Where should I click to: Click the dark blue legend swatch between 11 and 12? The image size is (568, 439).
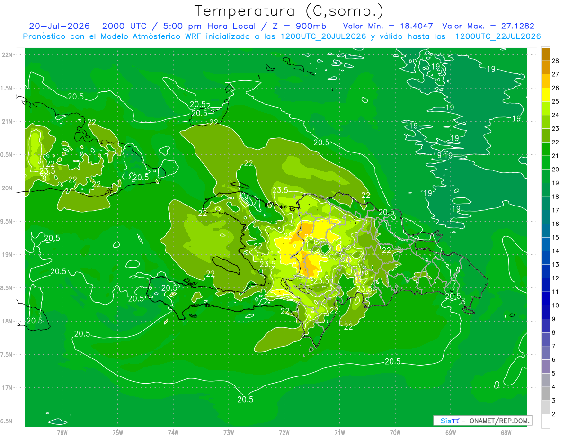coord(546,285)
